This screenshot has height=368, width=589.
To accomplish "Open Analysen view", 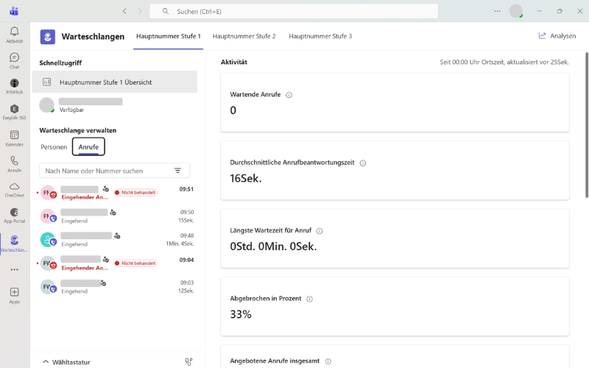I will tap(557, 35).
